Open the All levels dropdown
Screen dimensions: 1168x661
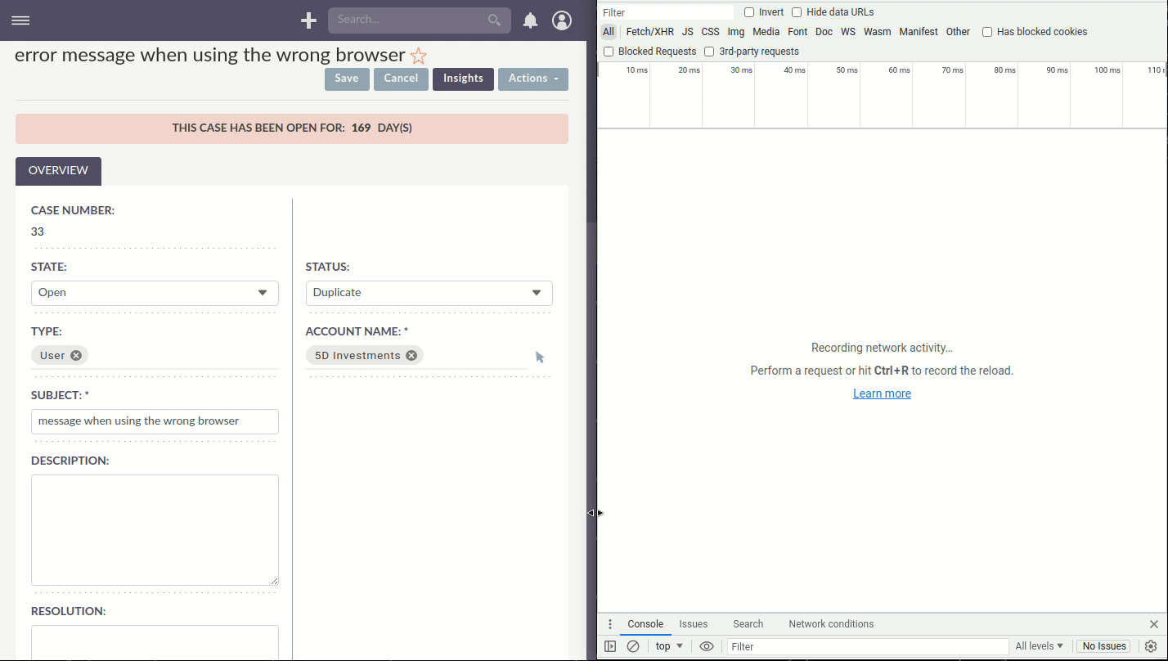click(x=1039, y=646)
